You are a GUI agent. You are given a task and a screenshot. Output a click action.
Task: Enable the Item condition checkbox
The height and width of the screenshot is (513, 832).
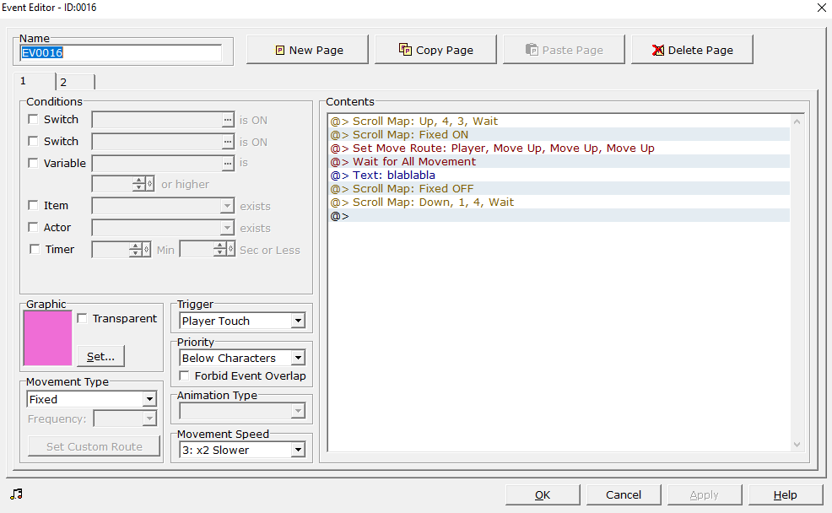point(33,205)
